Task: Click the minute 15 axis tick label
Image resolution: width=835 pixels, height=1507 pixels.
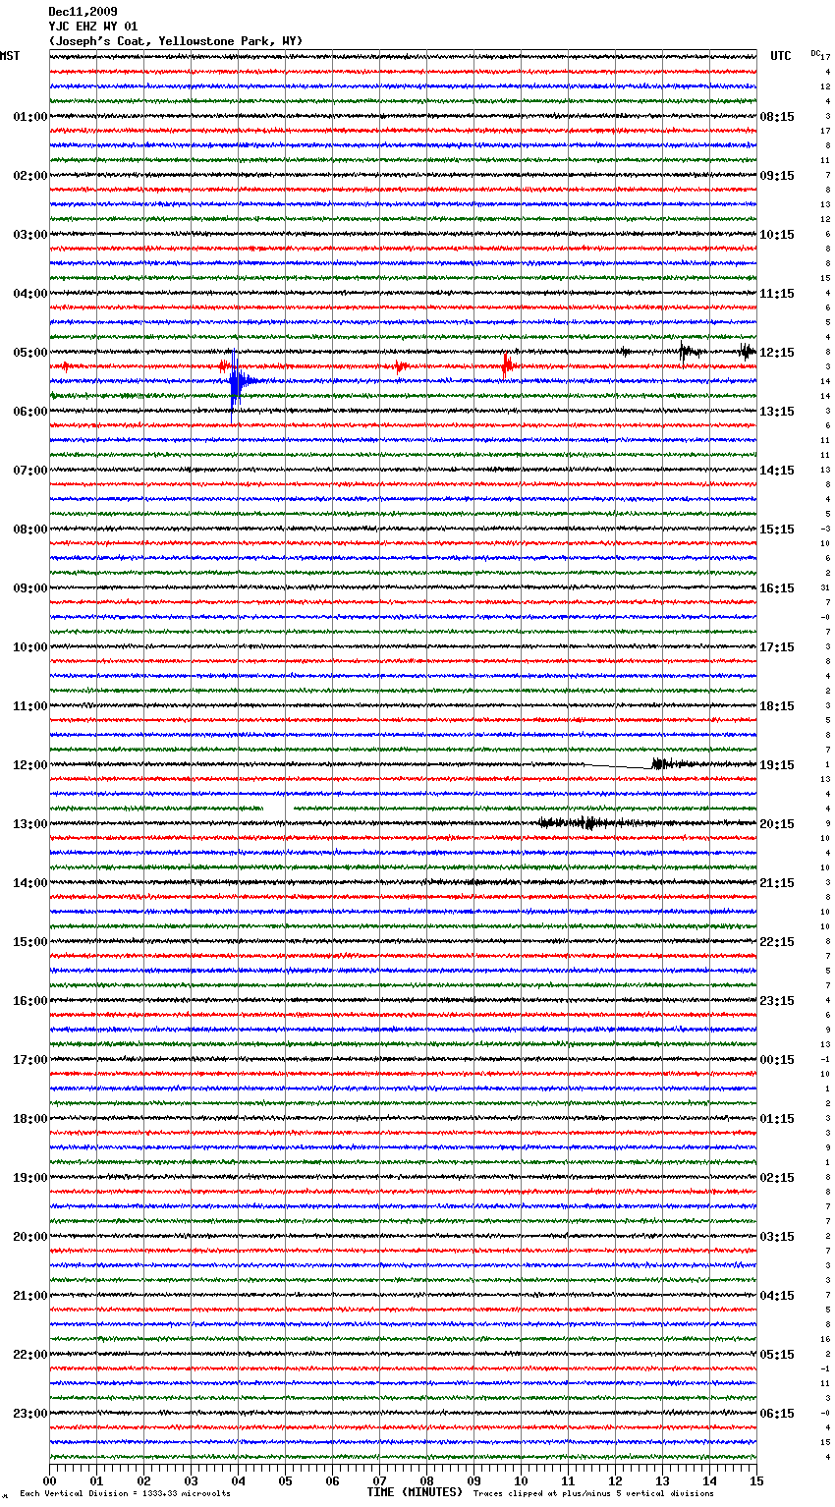Action: [x=755, y=1480]
